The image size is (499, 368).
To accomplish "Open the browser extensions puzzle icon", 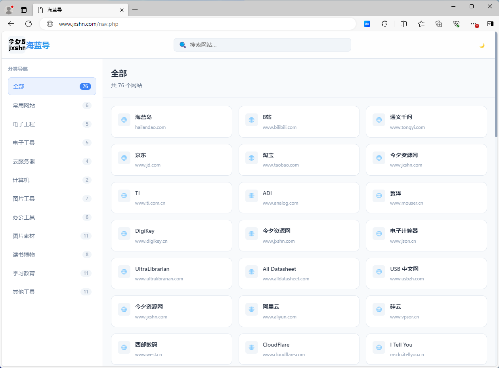I will click(x=384, y=24).
